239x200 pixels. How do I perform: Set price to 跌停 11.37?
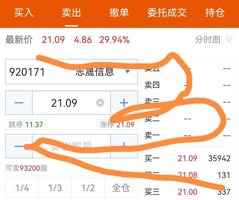coord(26,124)
